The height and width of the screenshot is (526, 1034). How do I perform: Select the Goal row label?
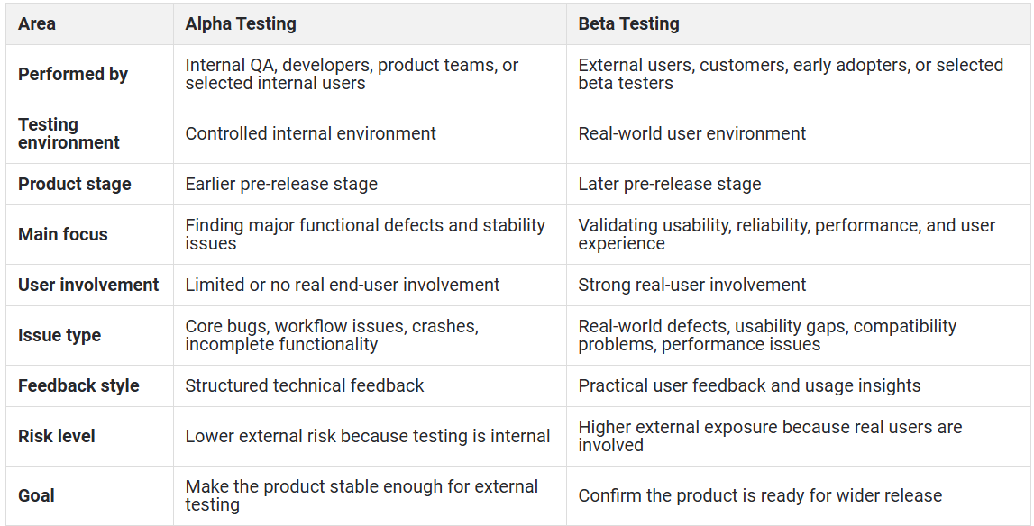tap(36, 495)
